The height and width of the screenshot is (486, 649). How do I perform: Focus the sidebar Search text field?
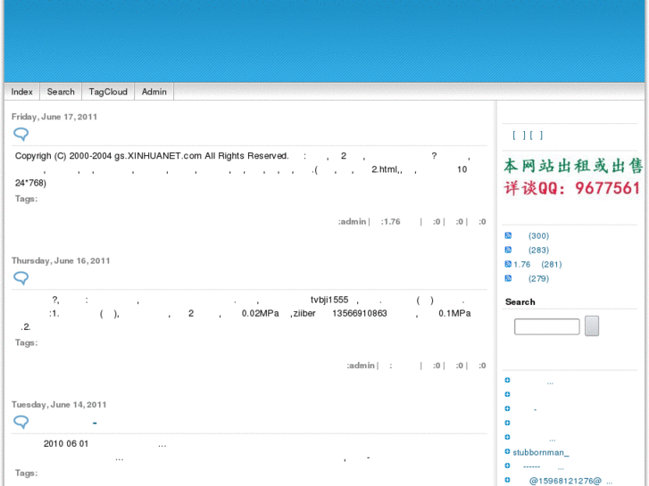(x=546, y=326)
